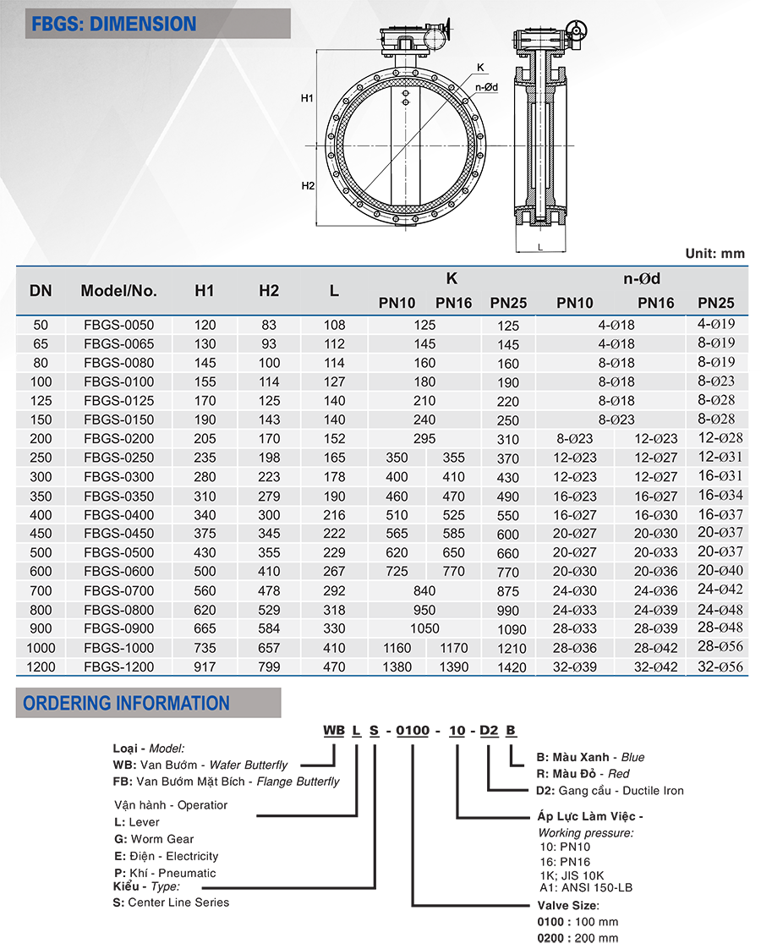Click the n-Ød label on the valve drawing
761x949 pixels.
coord(486,87)
